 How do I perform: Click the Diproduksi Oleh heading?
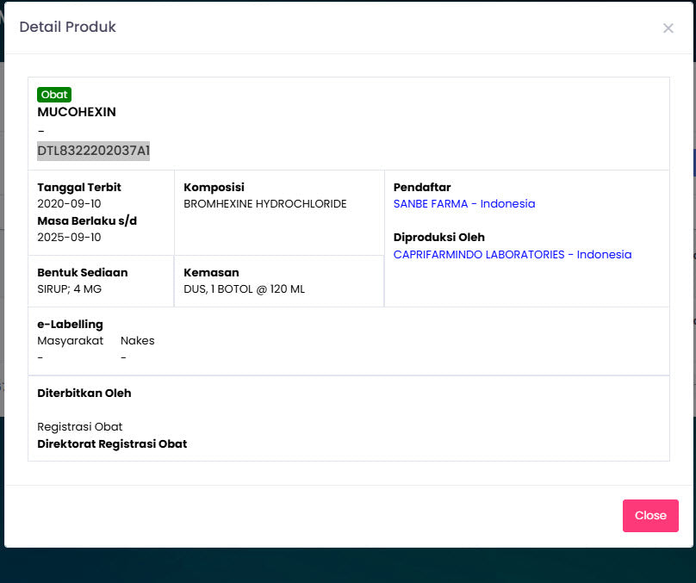(438, 238)
